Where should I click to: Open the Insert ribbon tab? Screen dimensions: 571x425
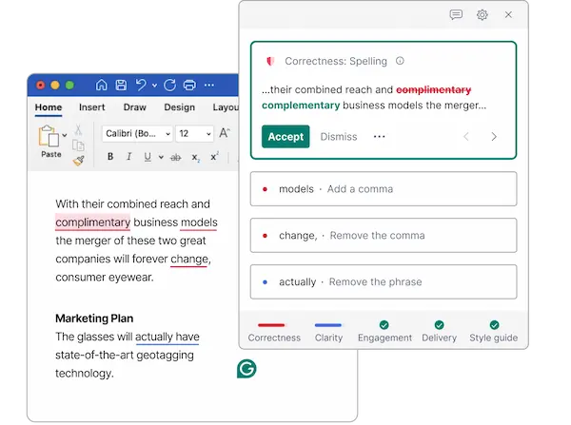click(x=91, y=107)
